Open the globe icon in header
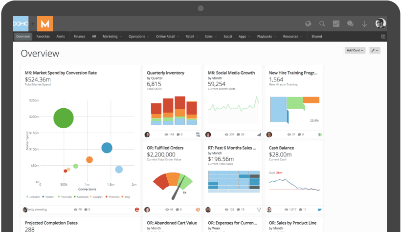Screen dimensions: 401x232 coord(308,23)
